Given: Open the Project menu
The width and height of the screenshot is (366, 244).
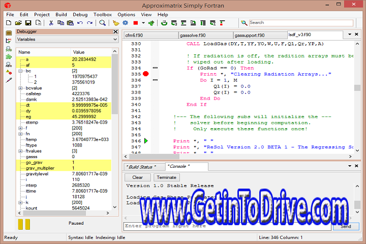Looking at the screenshot, I should click(42, 14).
